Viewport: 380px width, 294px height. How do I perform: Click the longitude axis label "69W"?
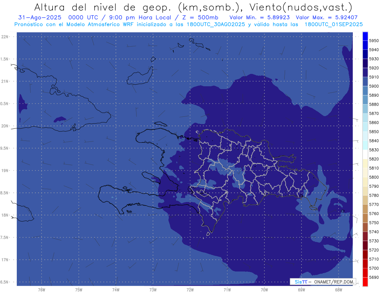(x=301, y=290)
